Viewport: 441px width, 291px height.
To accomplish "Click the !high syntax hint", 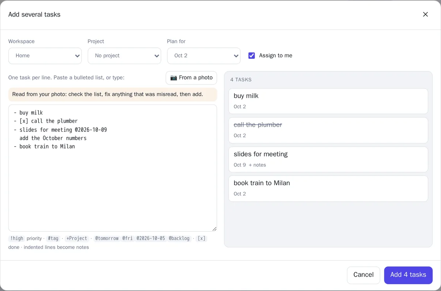I will 17,238.
